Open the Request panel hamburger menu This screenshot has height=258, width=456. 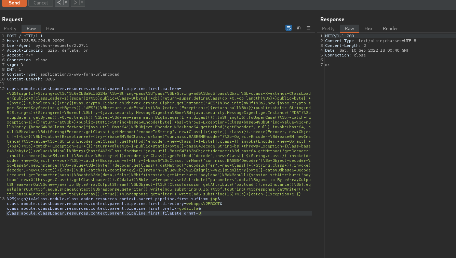(308, 28)
